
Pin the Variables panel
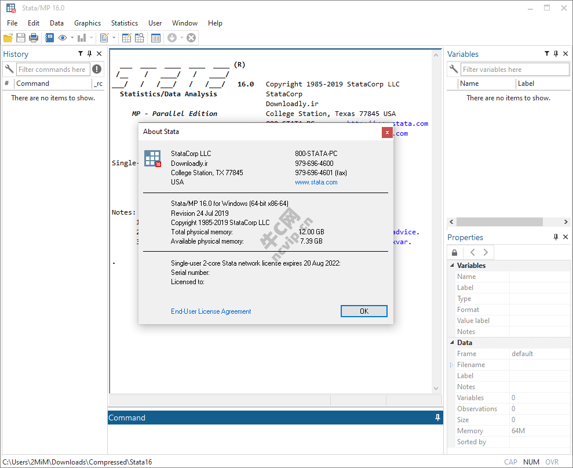click(556, 54)
